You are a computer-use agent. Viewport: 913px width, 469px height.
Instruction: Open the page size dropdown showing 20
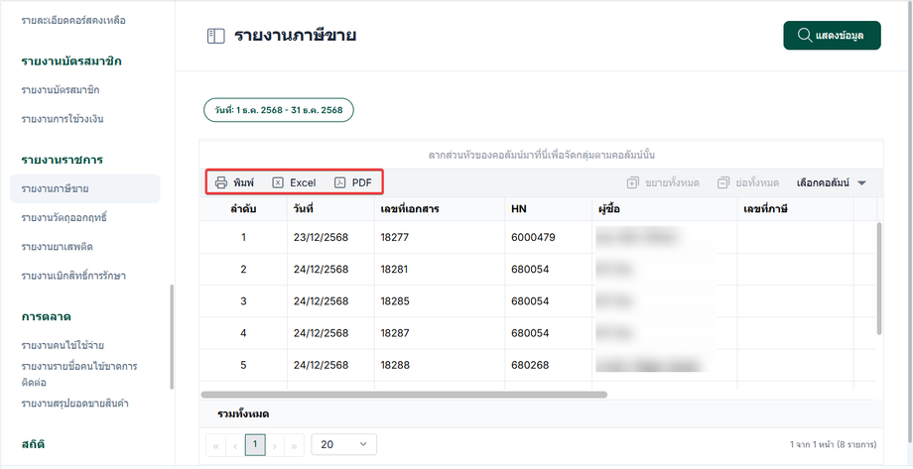(344, 444)
